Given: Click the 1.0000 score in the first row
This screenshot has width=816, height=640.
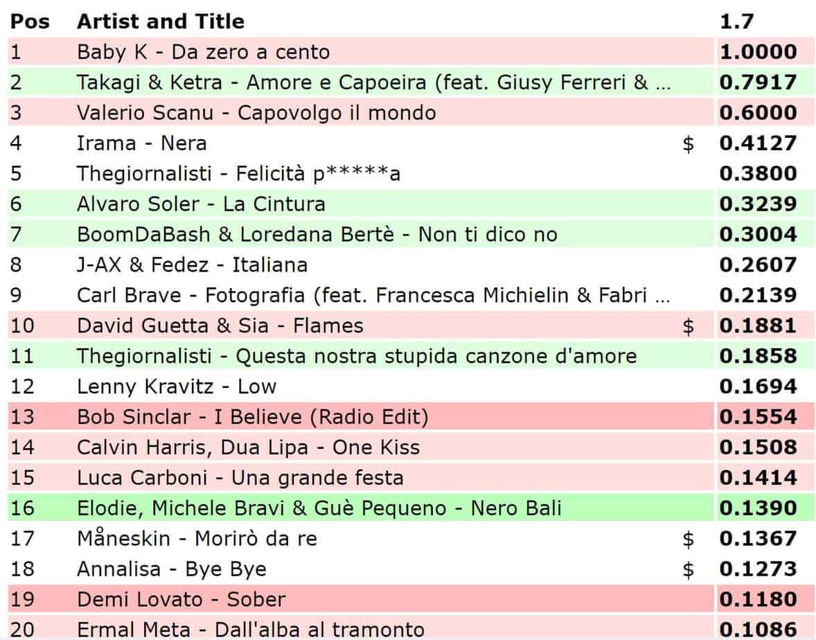Looking at the screenshot, I should 758,52.
